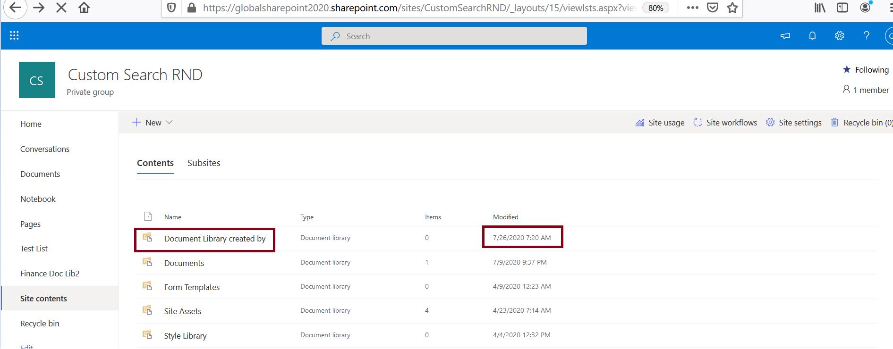
Task: Click the Custom Search RND site title
Action: coord(135,75)
